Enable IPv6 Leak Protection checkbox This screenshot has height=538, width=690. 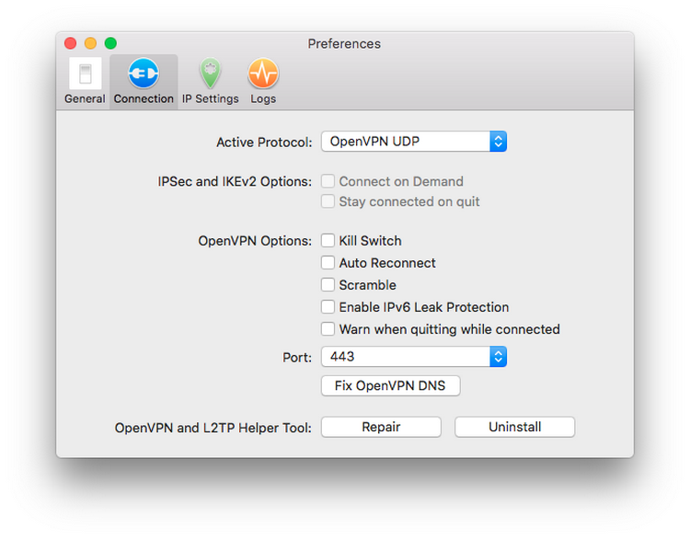pos(328,306)
